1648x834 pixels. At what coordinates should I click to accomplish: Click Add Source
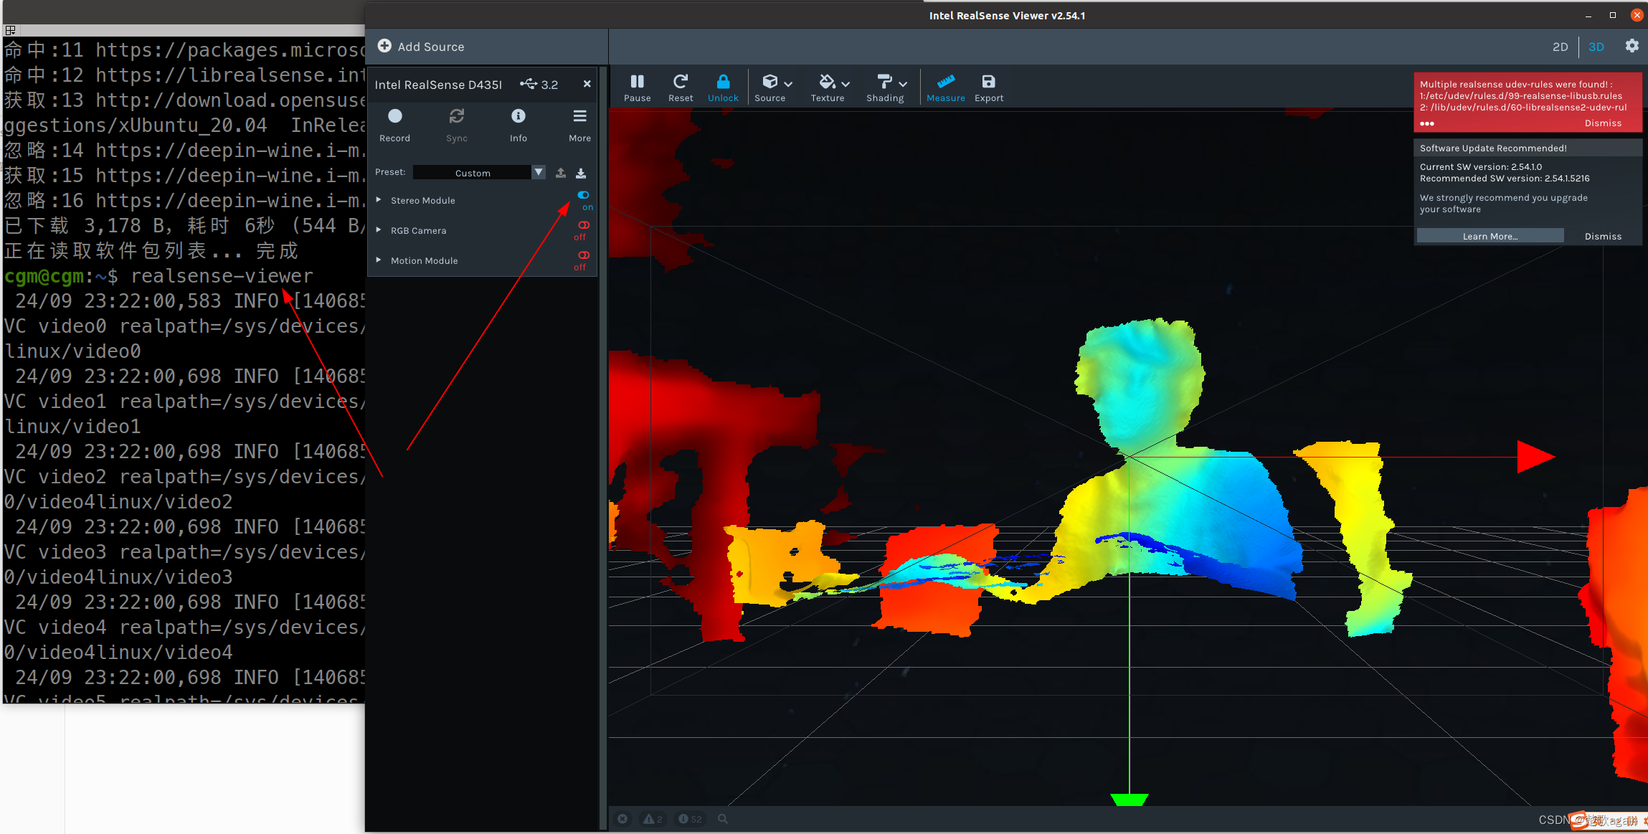click(x=421, y=47)
